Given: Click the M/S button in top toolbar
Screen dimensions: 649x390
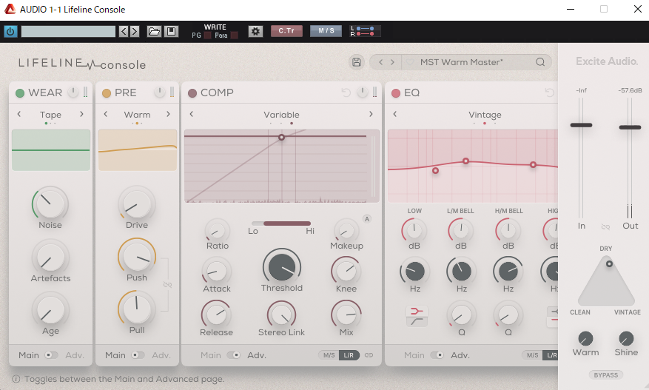Looking at the screenshot, I should [x=326, y=31].
